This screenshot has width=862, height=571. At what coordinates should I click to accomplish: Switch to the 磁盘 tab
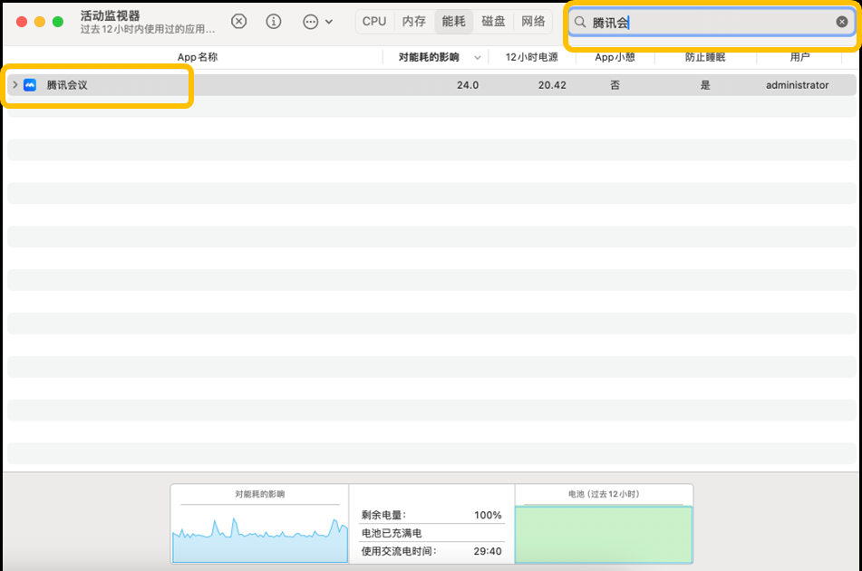pyautogui.click(x=493, y=22)
